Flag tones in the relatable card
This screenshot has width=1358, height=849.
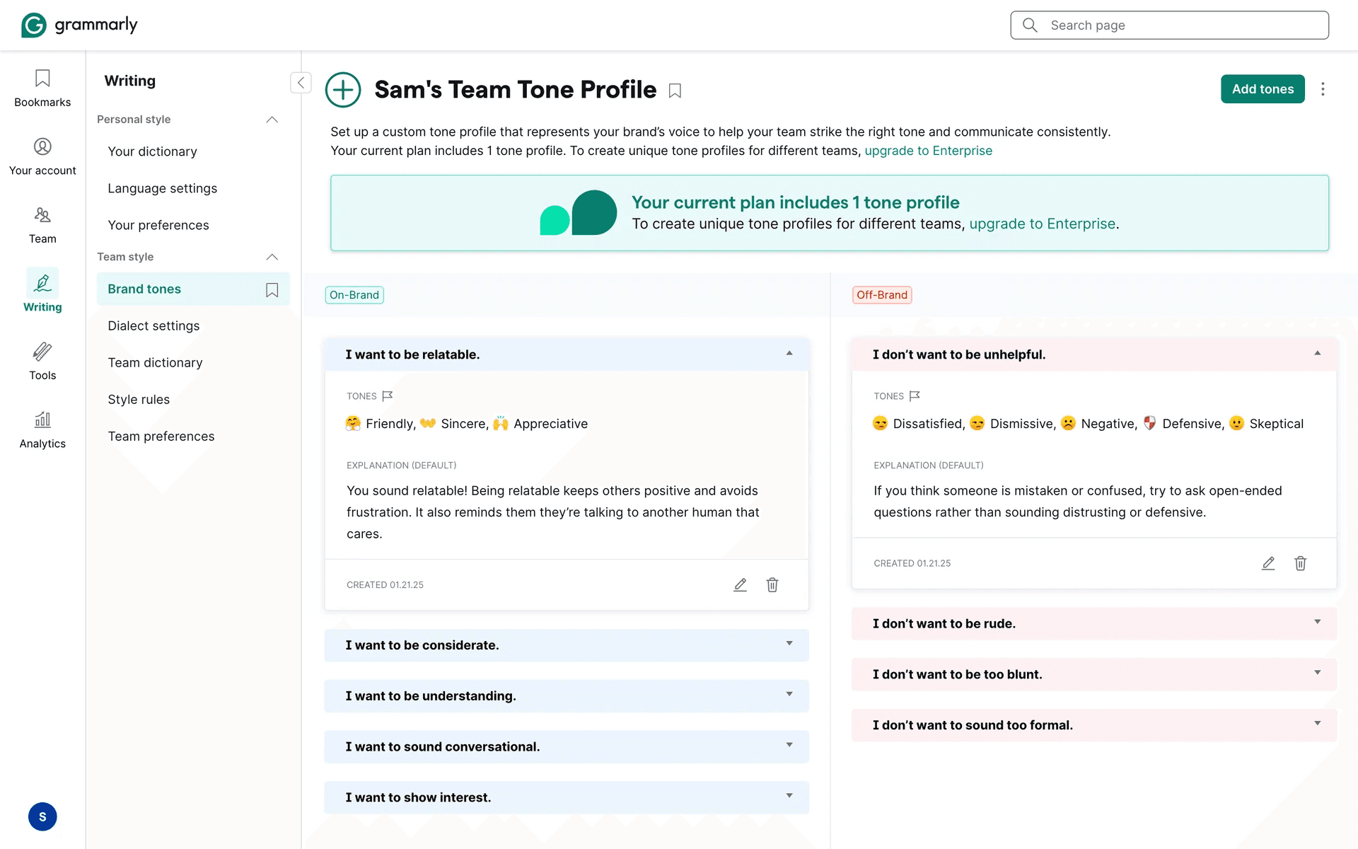388,396
